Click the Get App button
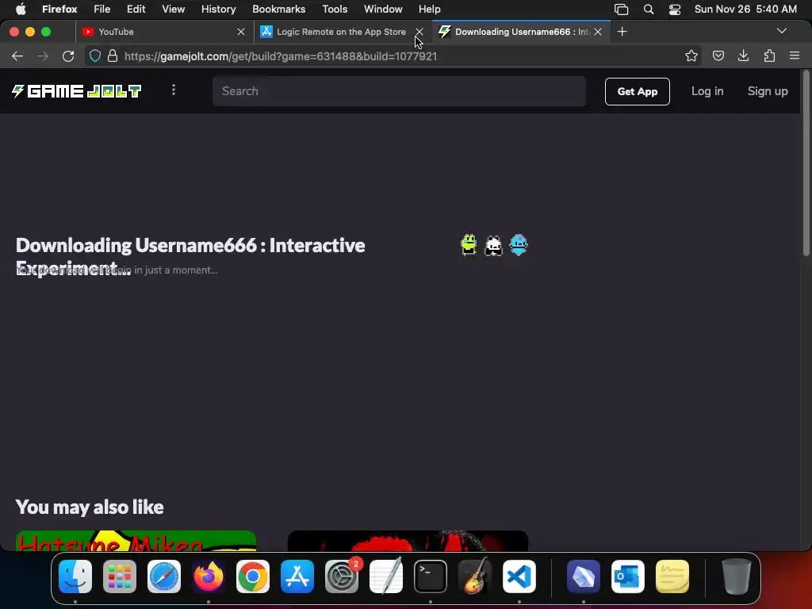 637,92
